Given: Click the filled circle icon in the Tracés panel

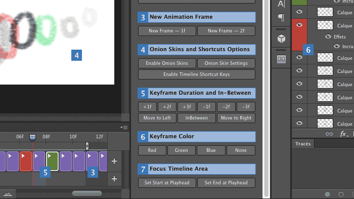Looking at the screenshot, I should [327, 194].
